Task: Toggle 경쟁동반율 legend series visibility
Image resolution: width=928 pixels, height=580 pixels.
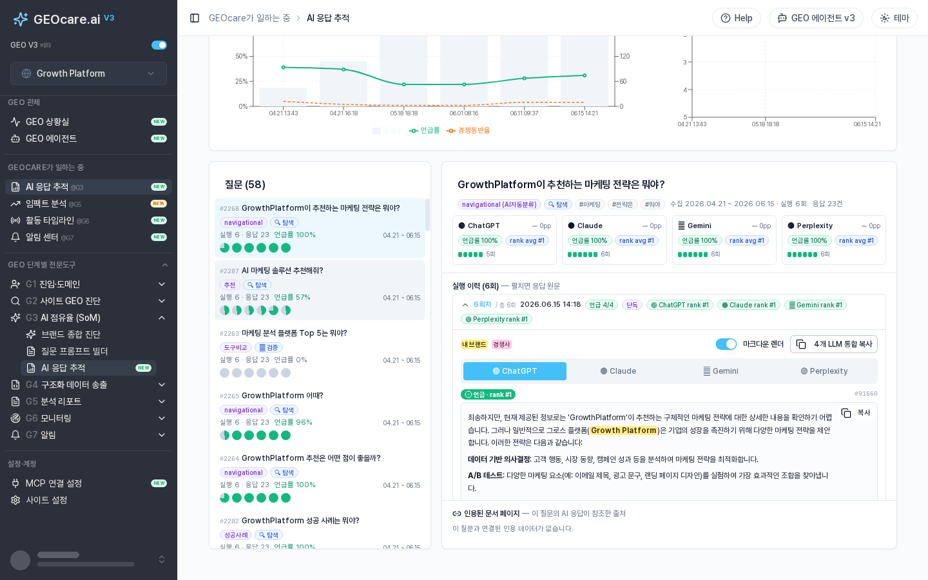Action: tap(469, 130)
